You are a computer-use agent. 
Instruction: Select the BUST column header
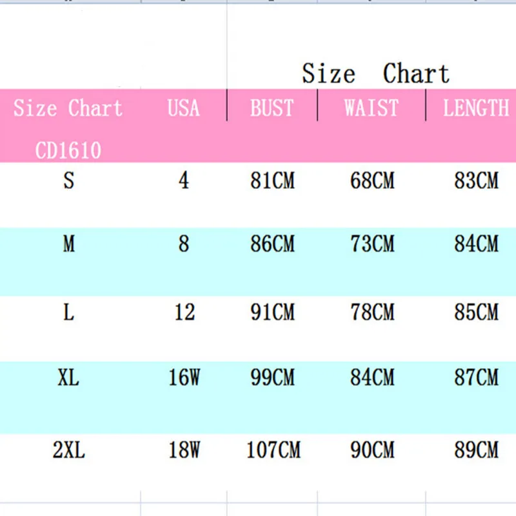(272, 108)
